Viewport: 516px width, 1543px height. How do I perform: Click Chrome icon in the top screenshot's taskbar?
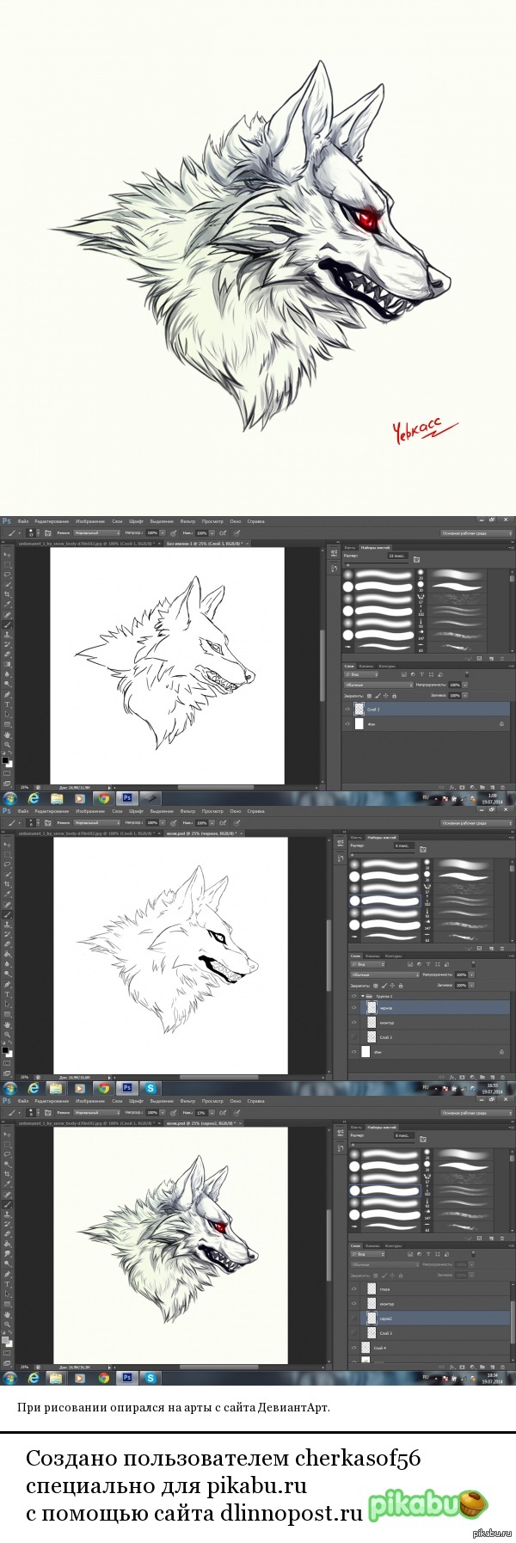103,798
